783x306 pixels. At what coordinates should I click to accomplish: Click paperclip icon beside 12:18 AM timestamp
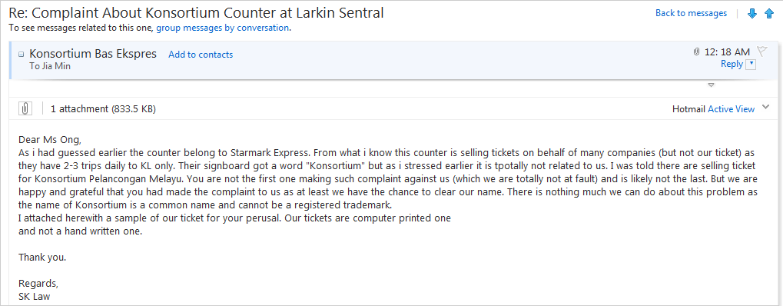tap(697, 52)
